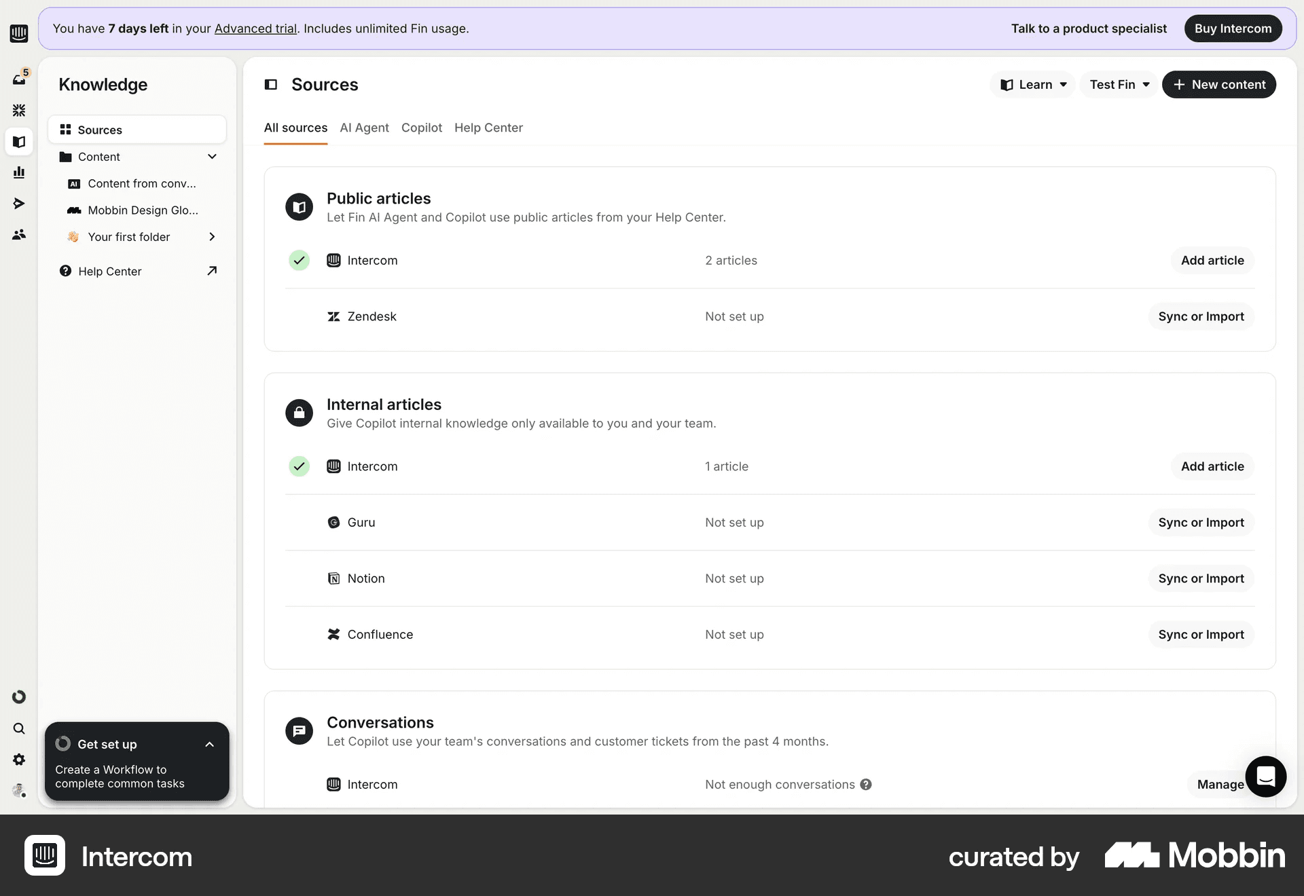Screen dimensions: 1304x896
Task: Open the Reports bar chart icon
Action: pos(19,172)
